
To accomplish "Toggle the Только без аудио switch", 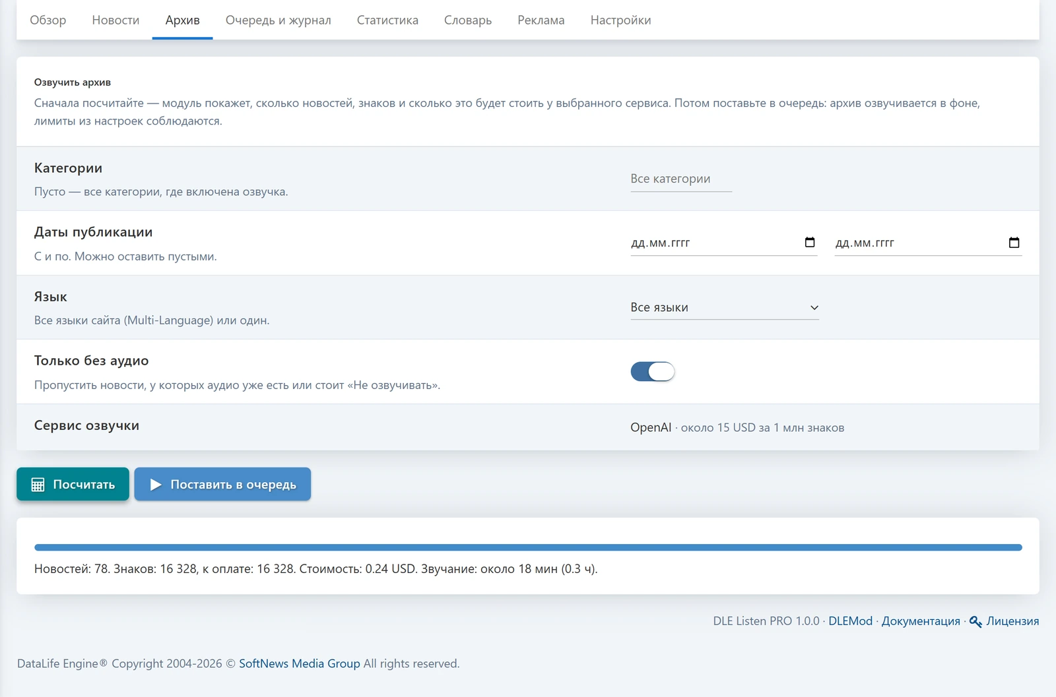I will (x=653, y=371).
